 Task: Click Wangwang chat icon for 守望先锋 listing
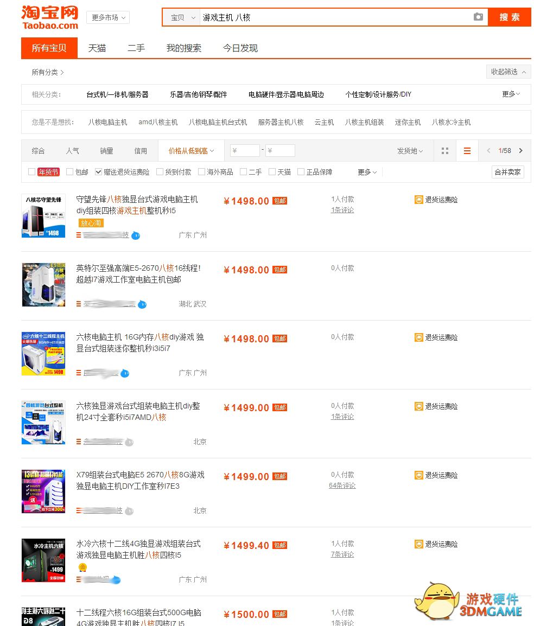click(136, 235)
